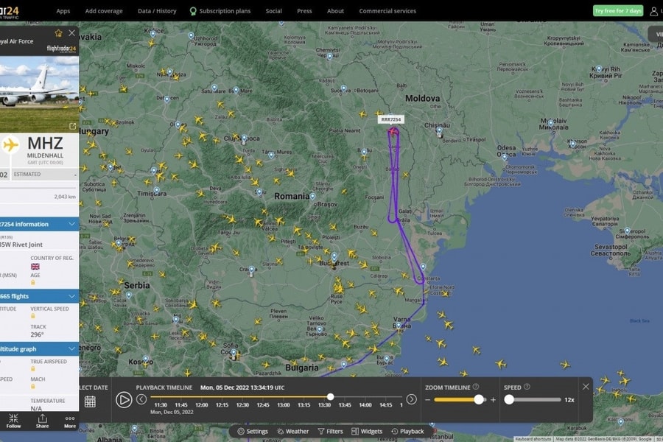Jump to 12:15 on the playback timeline
663x442 pixels.
(222, 404)
